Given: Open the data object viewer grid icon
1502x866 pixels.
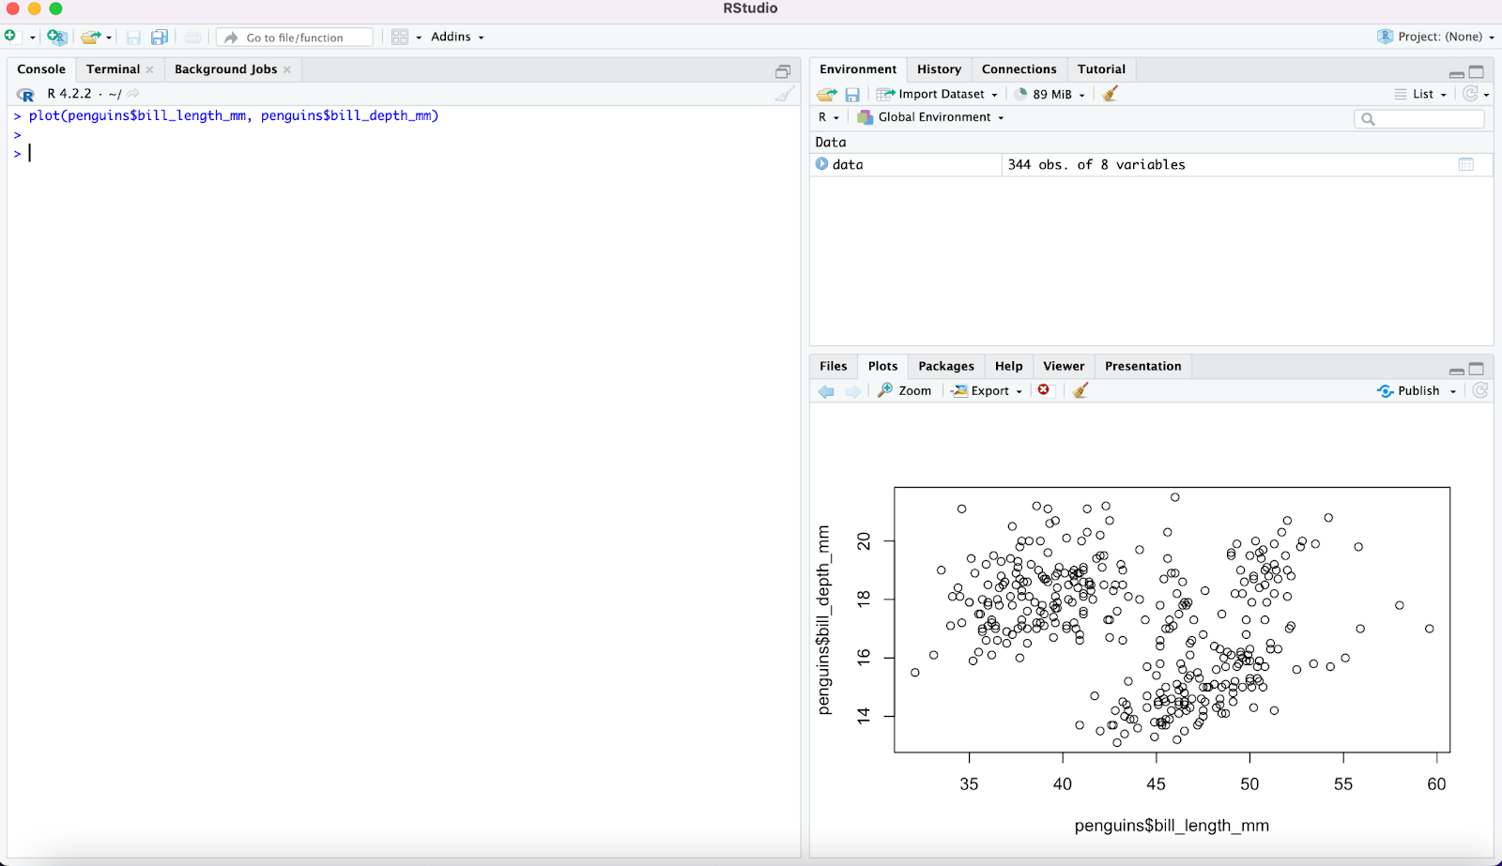Looking at the screenshot, I should tap(1464, 164).
